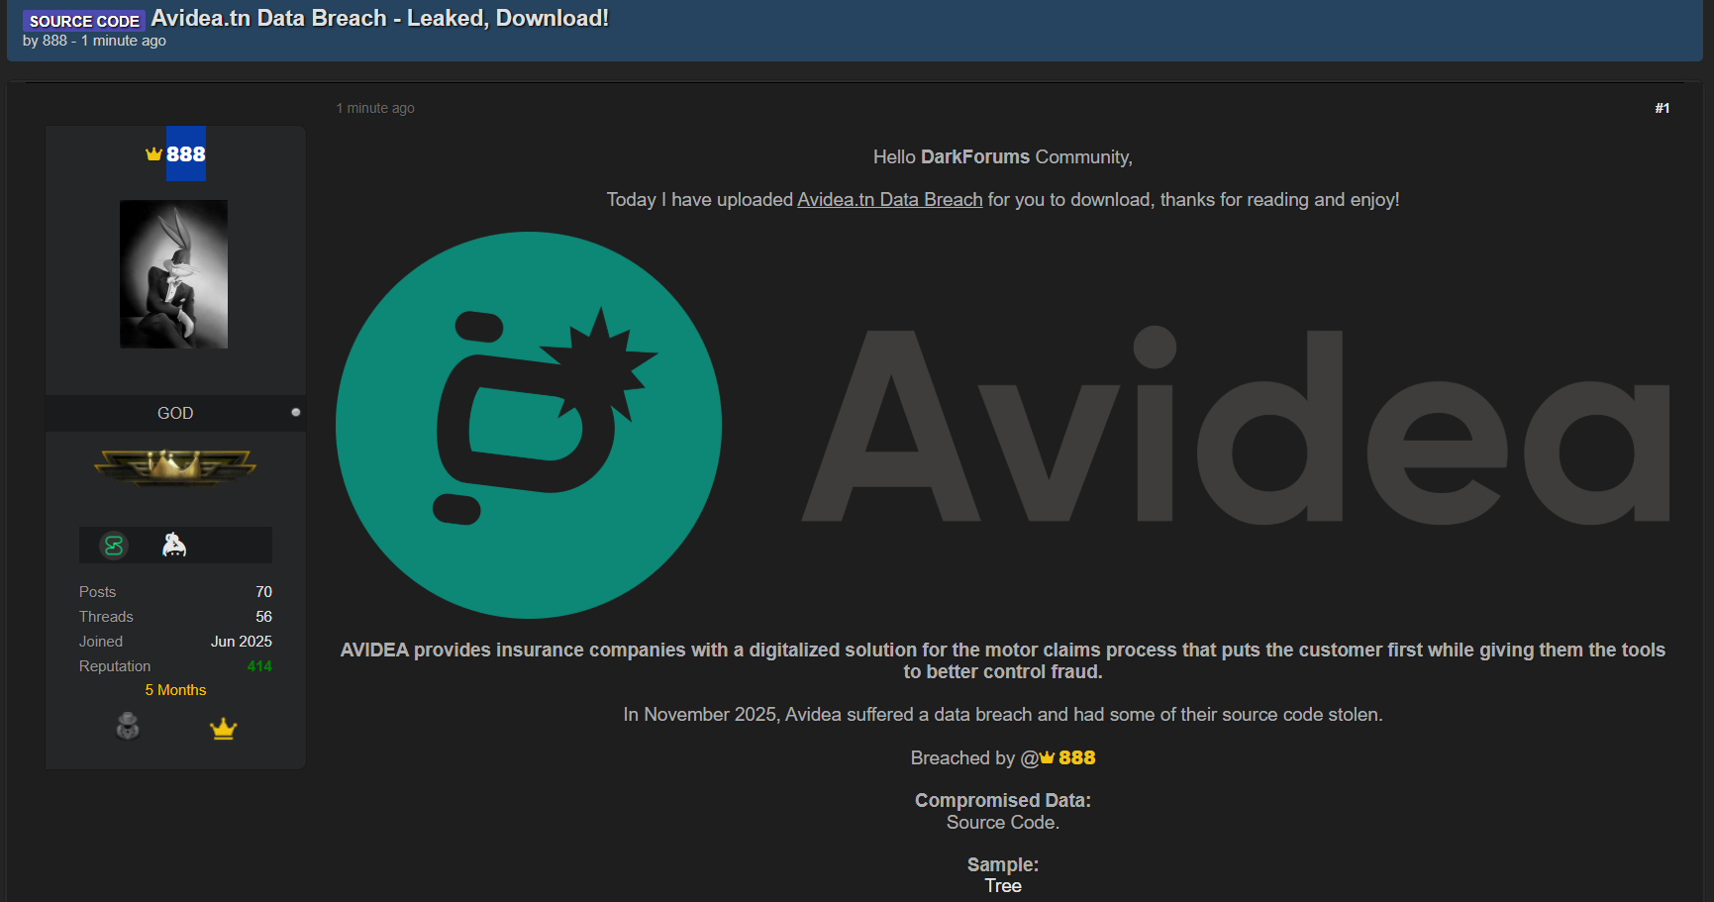The image size is (1714, 902).
Task: Click the Threads count 56
Action: tap(263, 617)
